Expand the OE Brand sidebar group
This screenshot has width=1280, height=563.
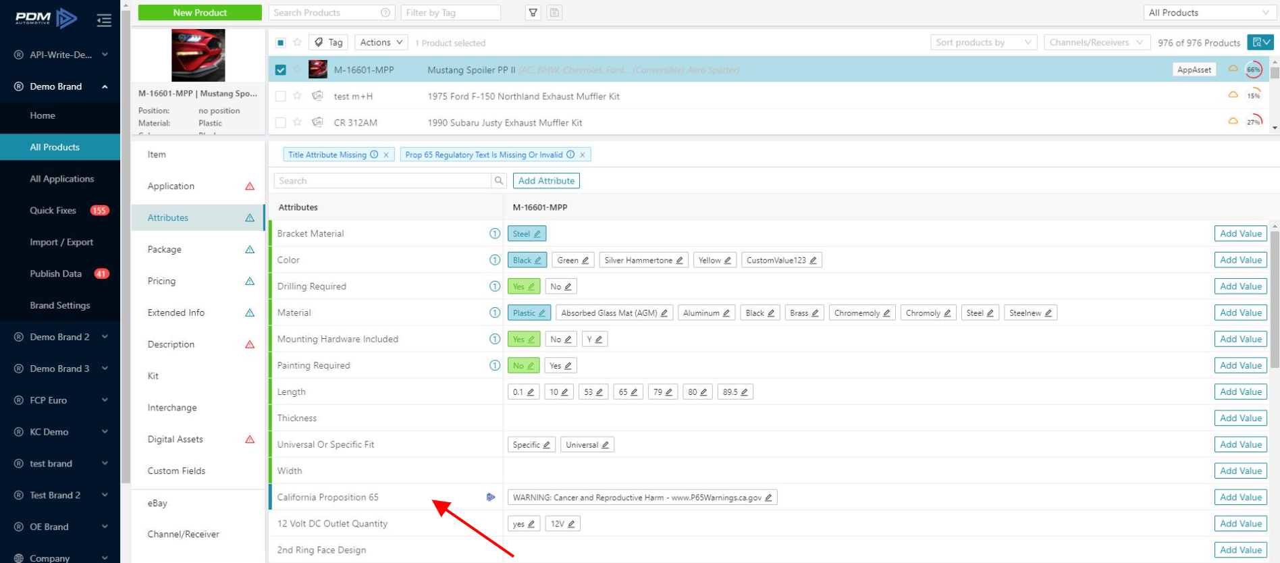(x=60, y=527)
